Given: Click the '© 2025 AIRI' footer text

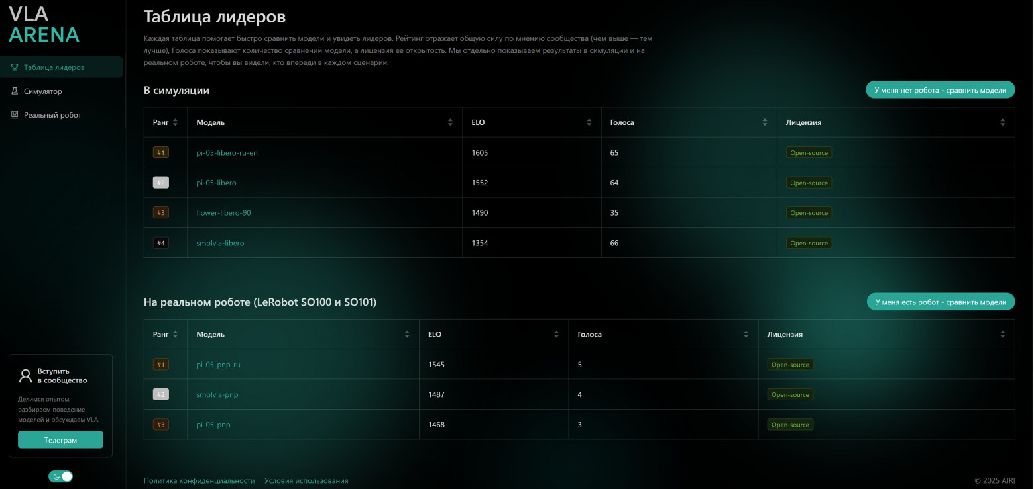Looking at the screenshot, I should [994, 481].
